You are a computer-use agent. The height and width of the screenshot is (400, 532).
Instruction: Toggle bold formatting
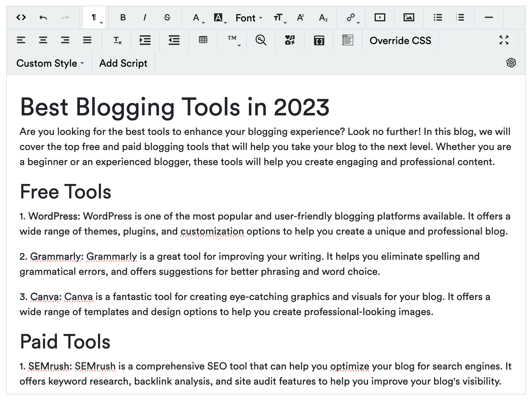pos(123,18)
